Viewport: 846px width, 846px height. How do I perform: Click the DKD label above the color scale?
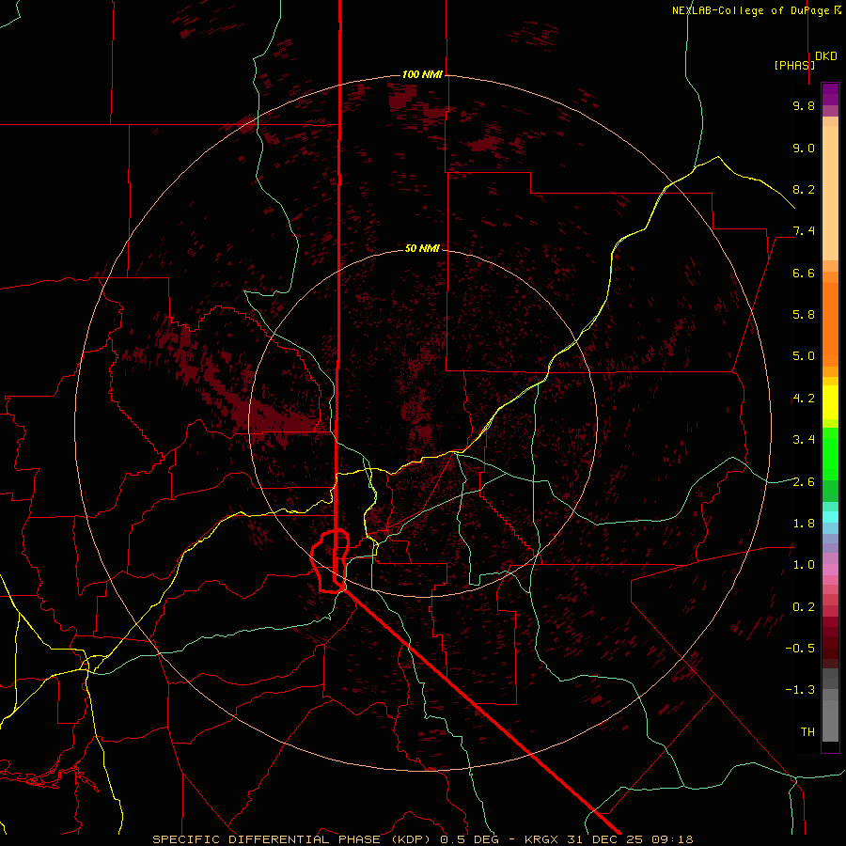[x=825, y=56]
